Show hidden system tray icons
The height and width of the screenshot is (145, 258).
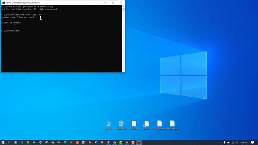click(221, 142)
